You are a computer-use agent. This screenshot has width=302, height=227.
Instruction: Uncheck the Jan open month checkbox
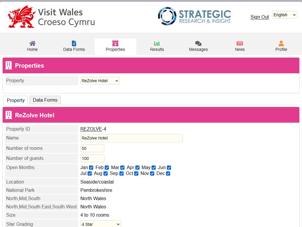pyautogui.click(x=91, y=168)
